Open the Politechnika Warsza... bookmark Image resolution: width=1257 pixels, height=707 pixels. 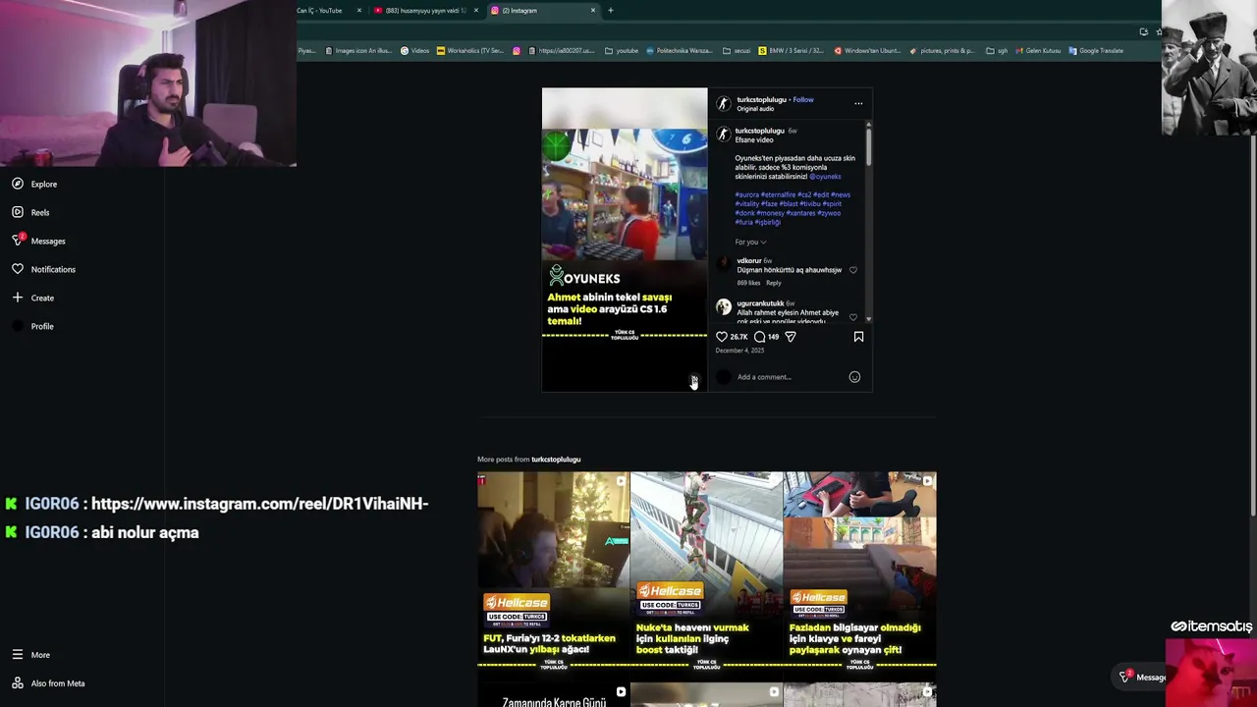click(x=680, y=51)
